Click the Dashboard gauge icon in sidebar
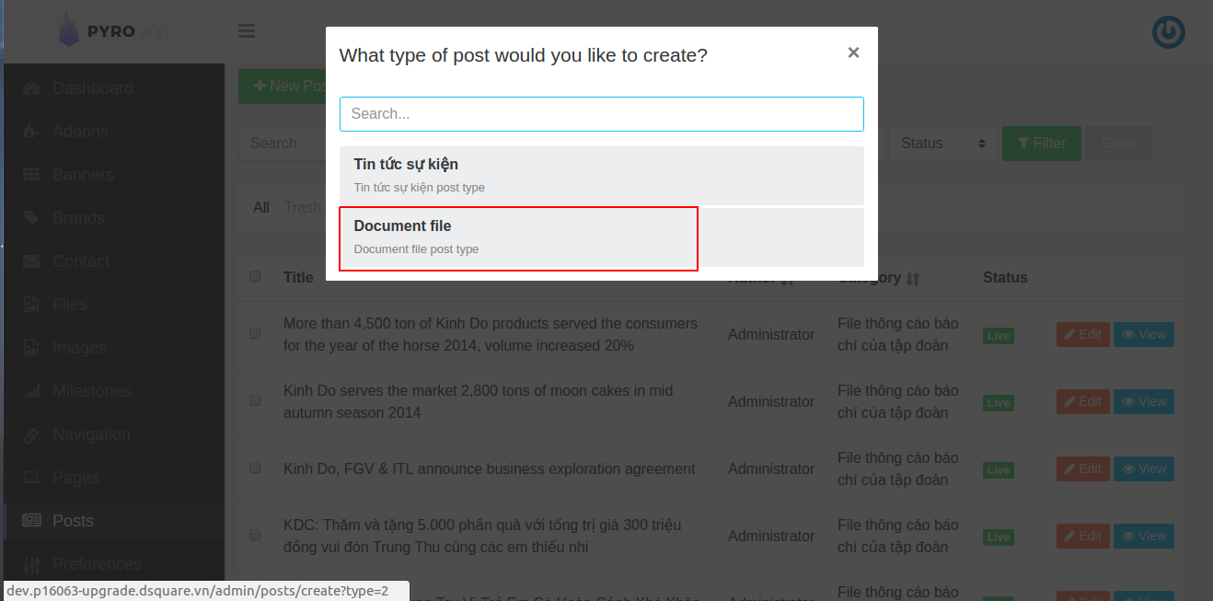The width and height of the screenshot is (1213, 601). coord(31,88)
